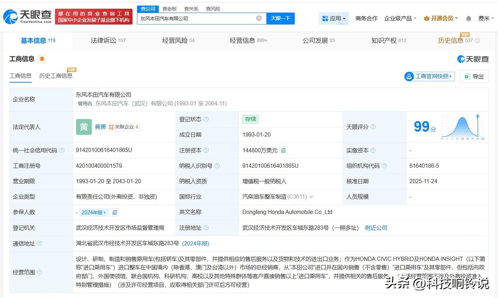Click the red 商业查询工具 banner
498x298 pixels.
94,17
